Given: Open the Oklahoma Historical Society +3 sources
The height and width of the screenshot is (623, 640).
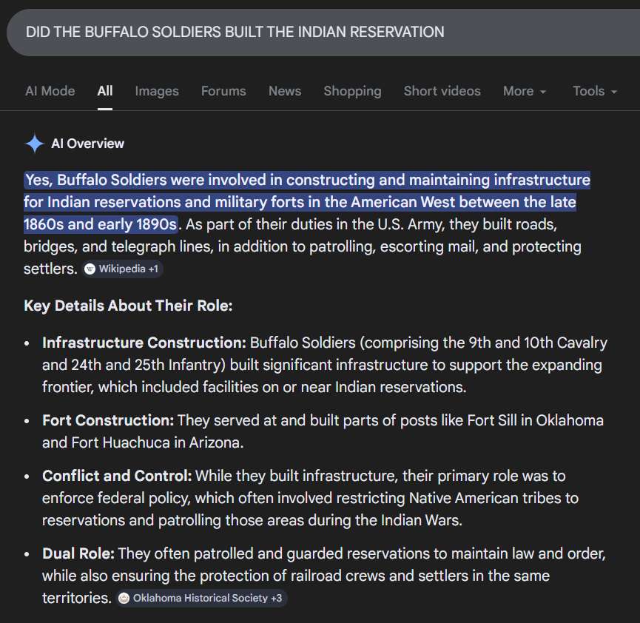Looking at the screenshot, I should click(x=202, y=598).
